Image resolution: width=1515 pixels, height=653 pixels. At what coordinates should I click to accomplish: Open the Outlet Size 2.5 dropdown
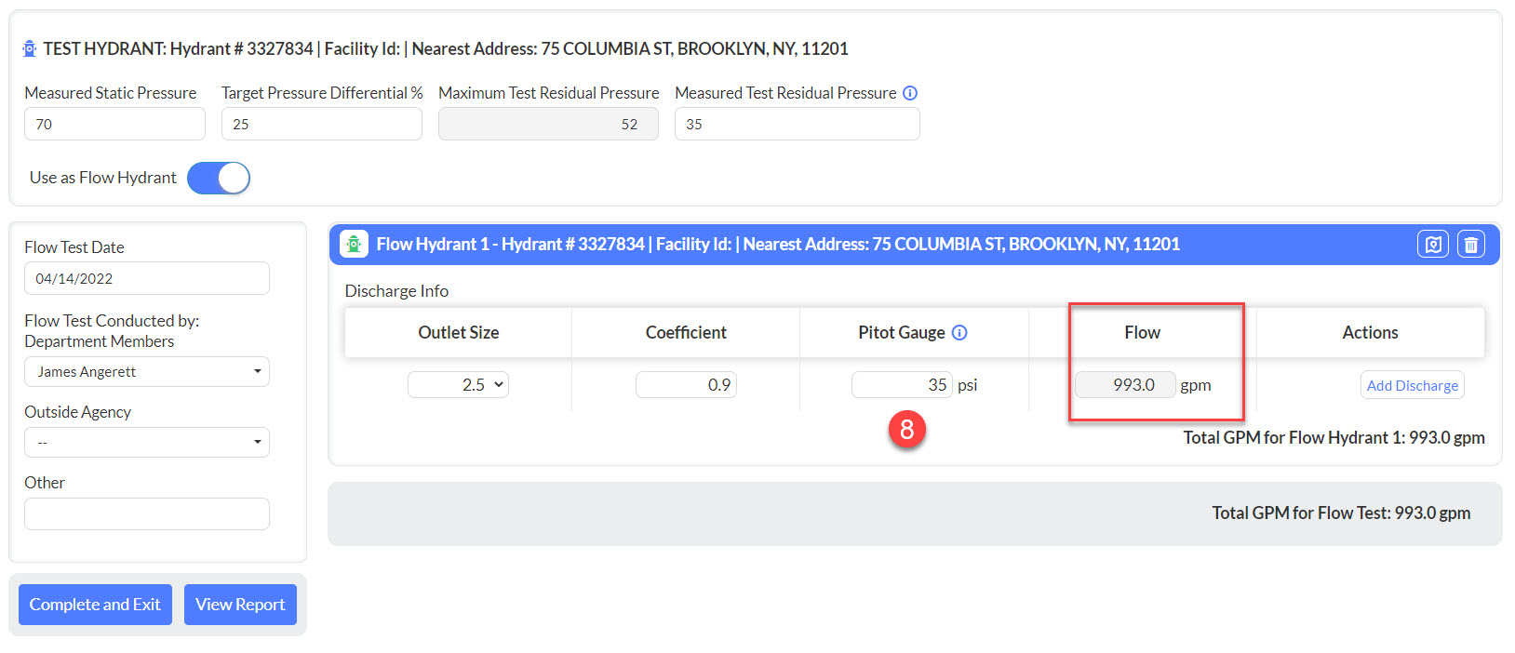point(458,384)
